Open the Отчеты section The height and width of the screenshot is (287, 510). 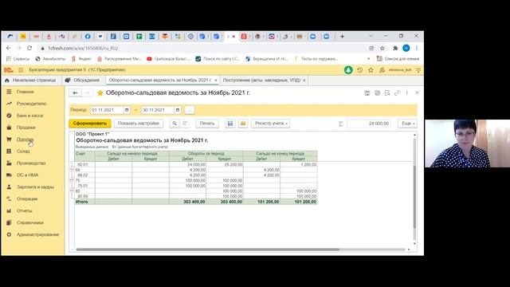(x=25, y=210)
